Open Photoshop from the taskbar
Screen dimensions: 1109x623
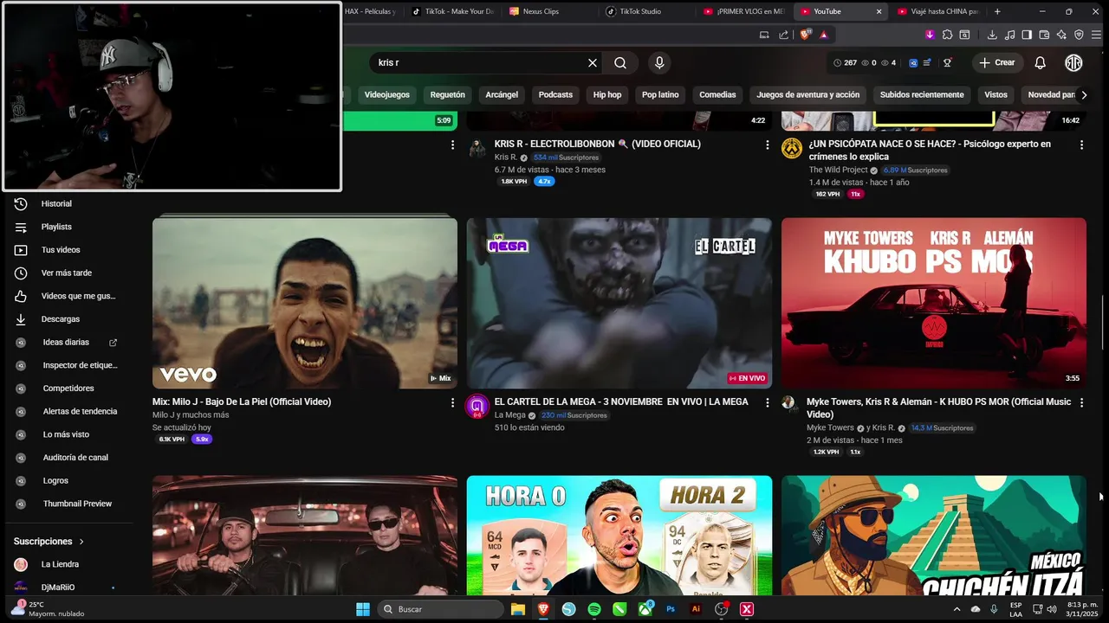pyautogui.click(x=671, y=609)
